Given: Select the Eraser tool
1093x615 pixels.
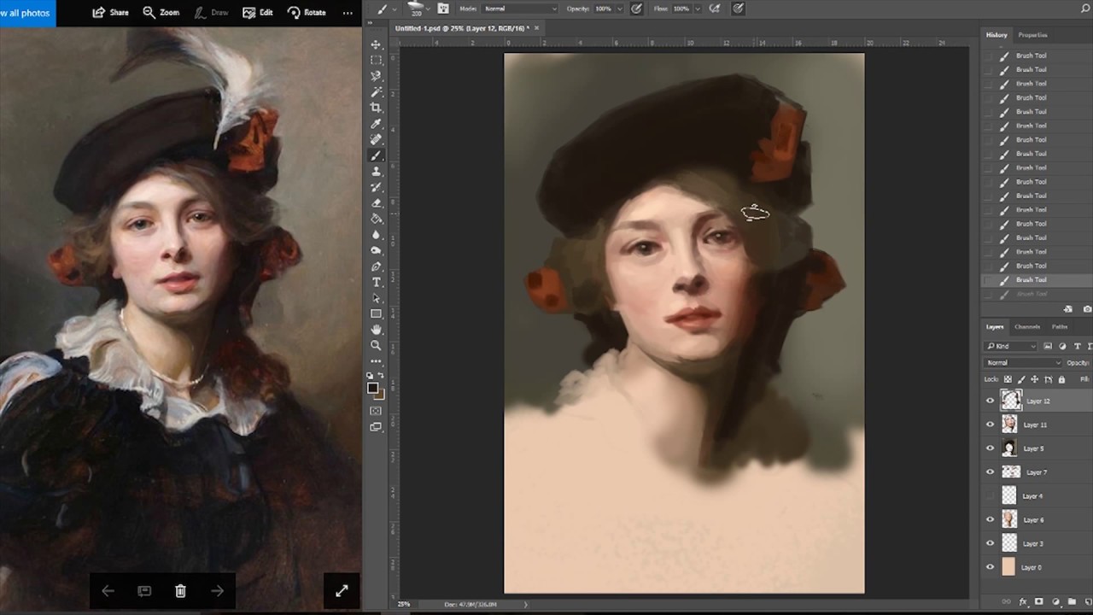Looking at the screenshot, I should tap(376, 203).
